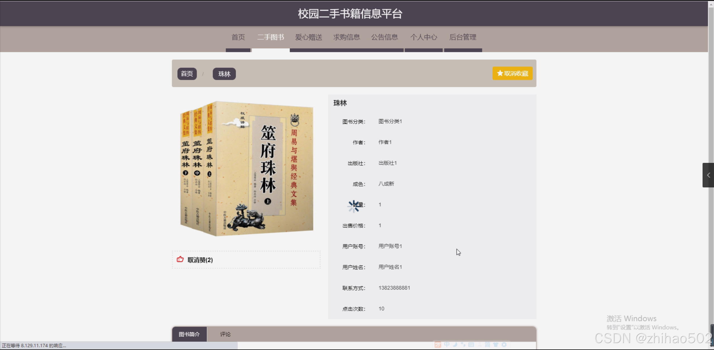Click the Sogou input method logo icon
The height and width of the screenshot is (350, 714).
click(x=438, y=345)
